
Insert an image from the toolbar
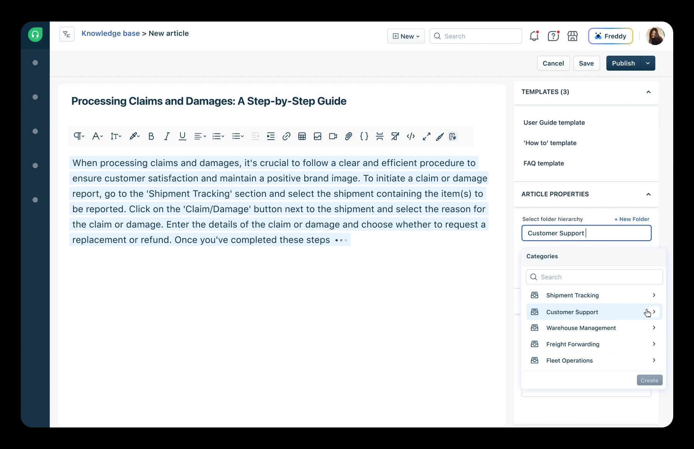point(317,136)
